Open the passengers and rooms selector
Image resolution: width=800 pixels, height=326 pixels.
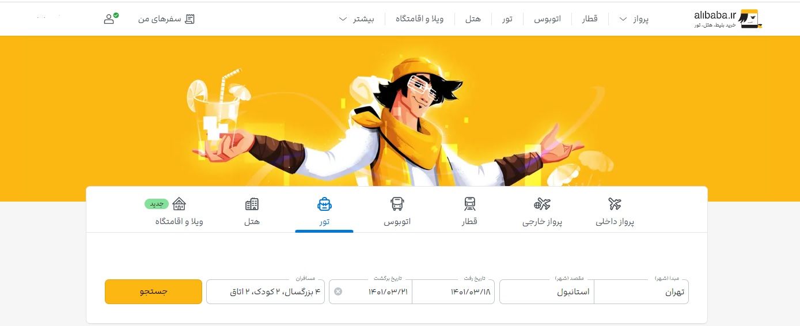(x=266, y=291)
